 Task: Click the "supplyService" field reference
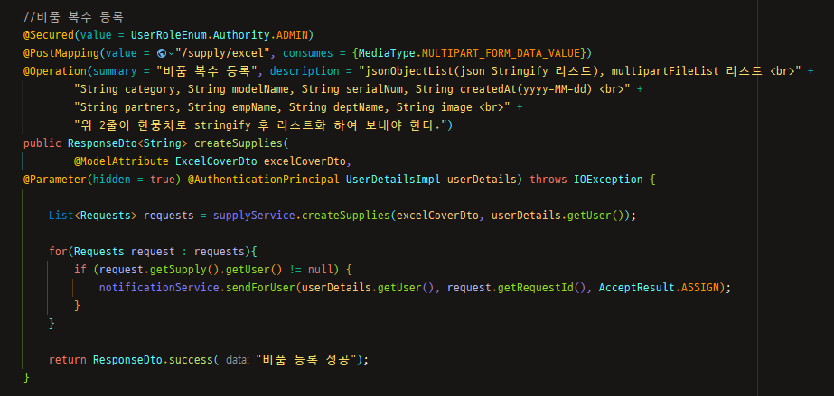[254, 216]
